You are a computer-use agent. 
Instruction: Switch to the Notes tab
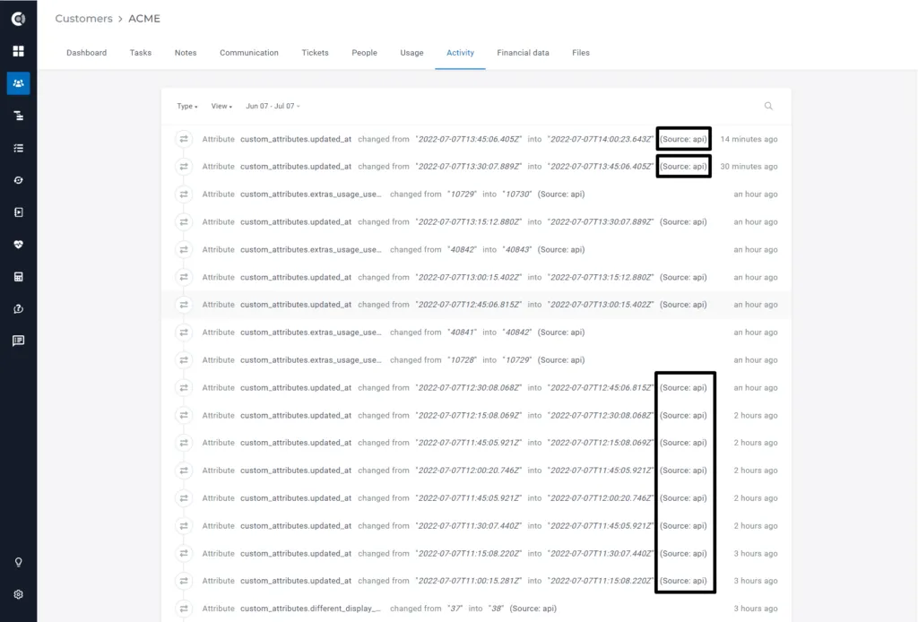[x=186, y=53]
